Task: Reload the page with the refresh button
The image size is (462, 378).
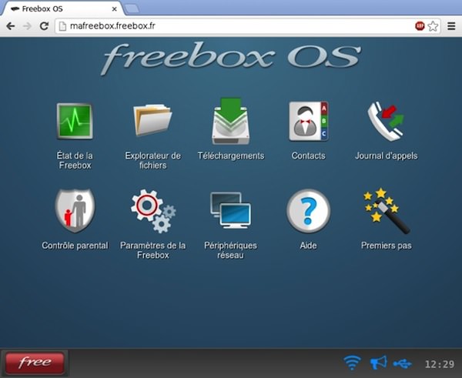Action: pos(44,26)
